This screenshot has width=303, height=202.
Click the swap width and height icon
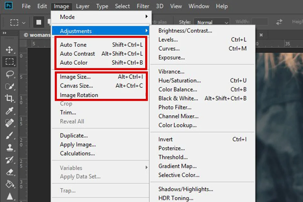tap(279, 22)
